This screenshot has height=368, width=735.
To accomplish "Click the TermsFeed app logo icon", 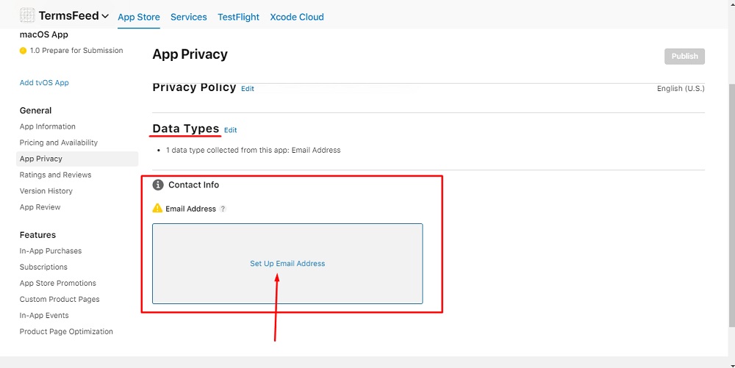I will click(27, 15).
